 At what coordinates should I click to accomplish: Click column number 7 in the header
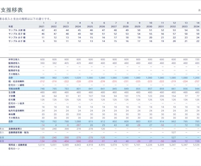click(116, 23)
